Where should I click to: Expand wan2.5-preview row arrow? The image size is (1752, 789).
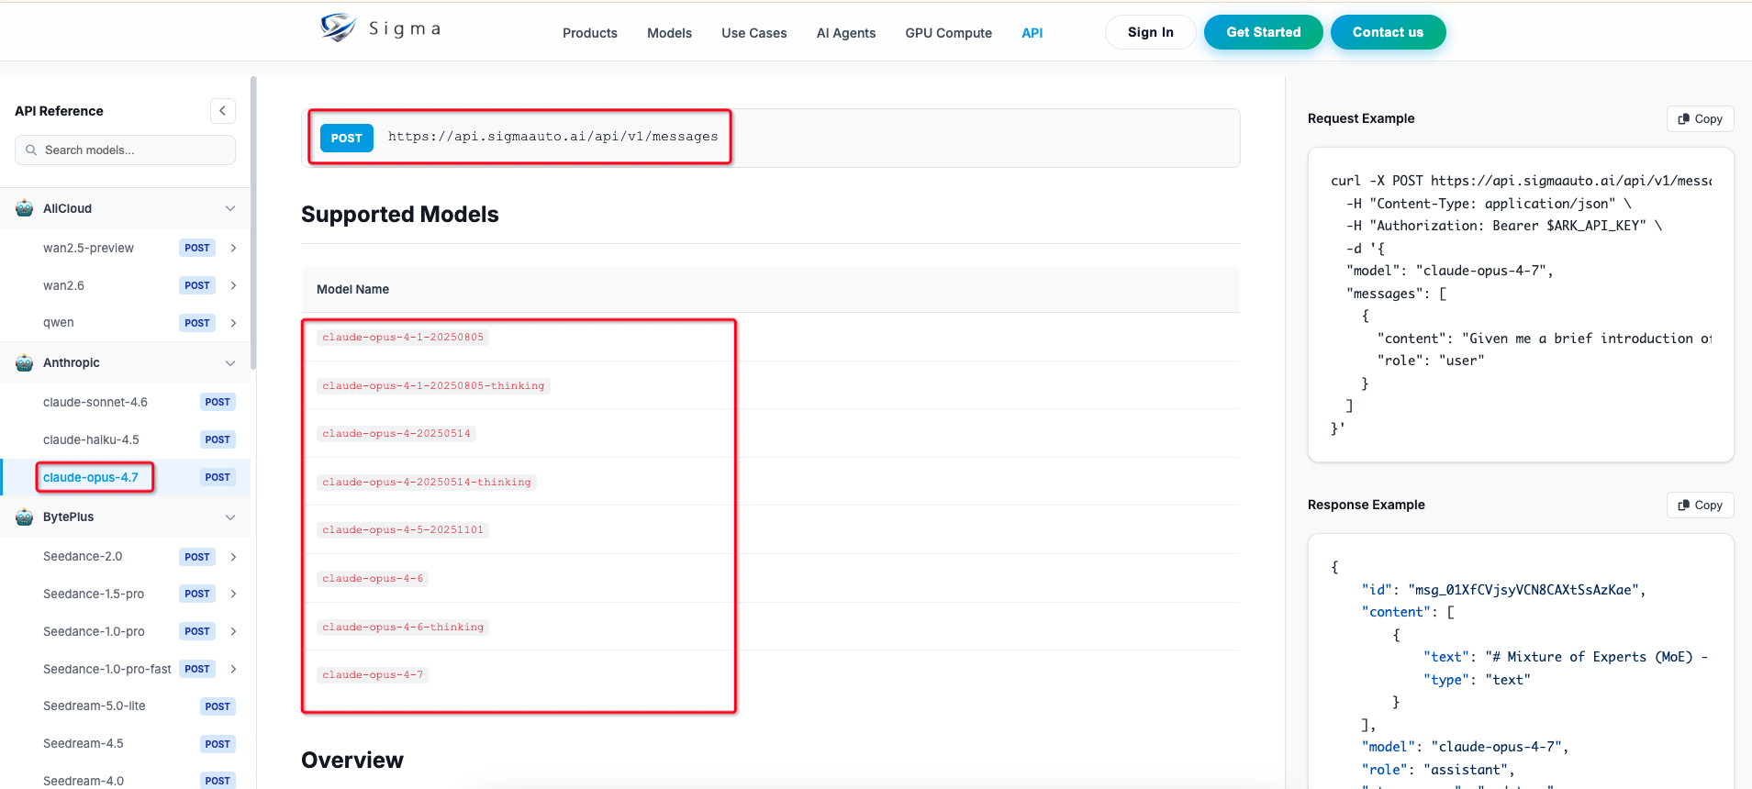tap(233, 248)
